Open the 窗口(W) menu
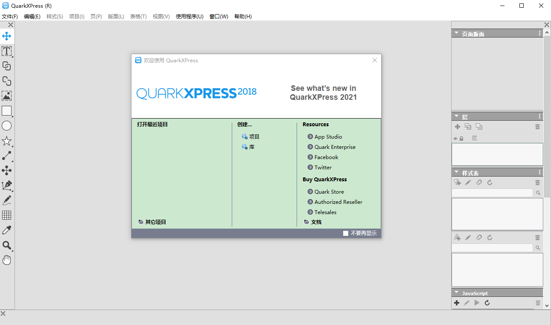Viewport: 551px width, 325px height. click(x=219, y=17)
